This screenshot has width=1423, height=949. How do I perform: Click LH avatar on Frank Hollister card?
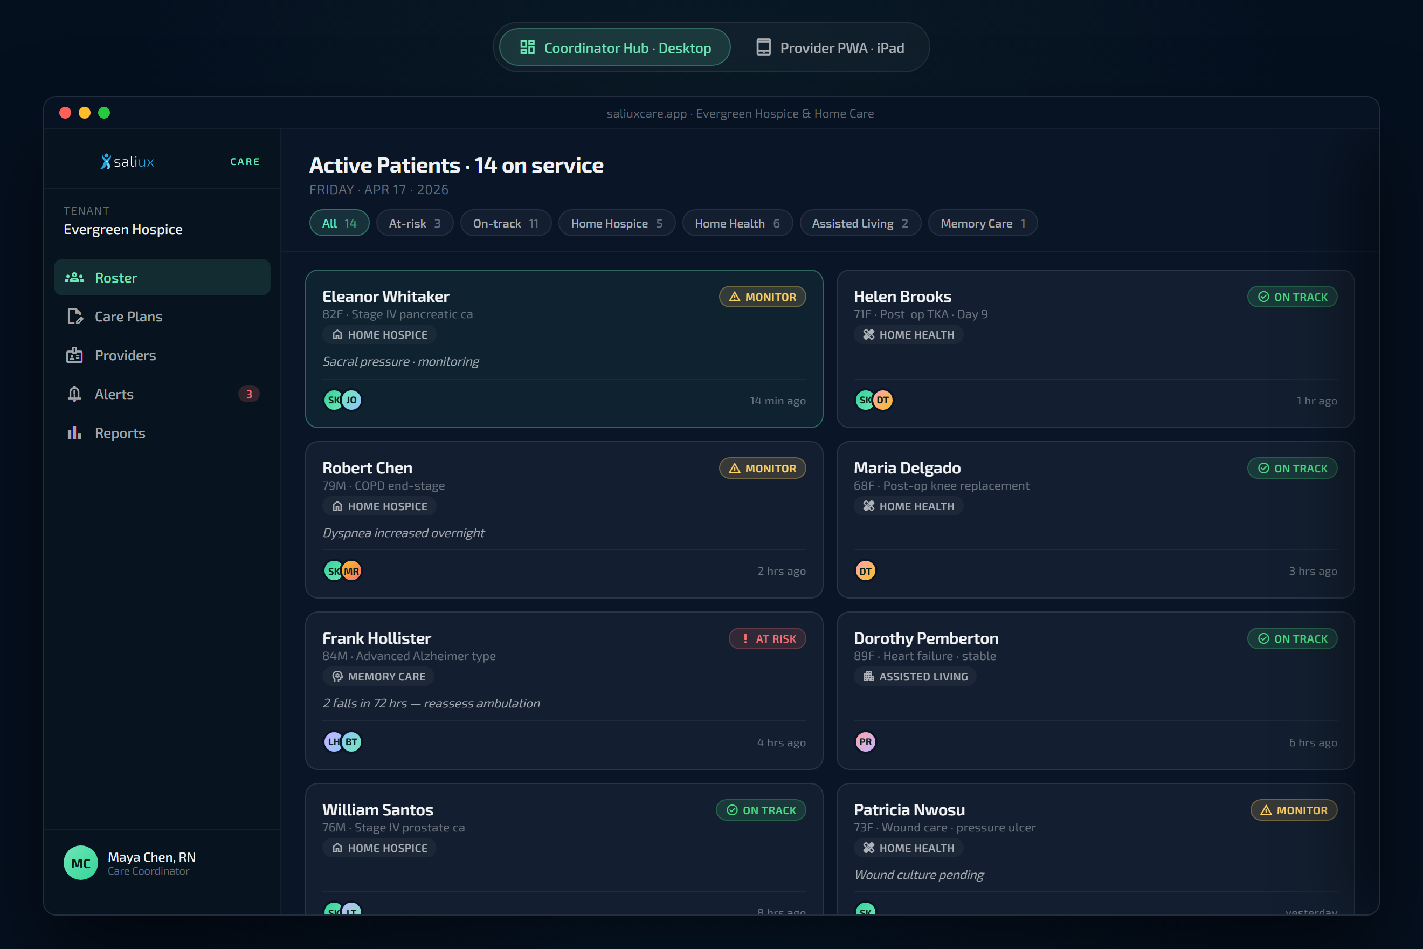333,742
